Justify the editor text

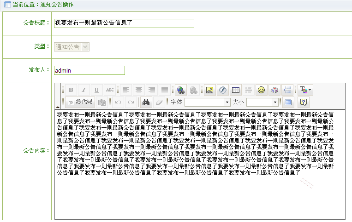click(165, 90)
